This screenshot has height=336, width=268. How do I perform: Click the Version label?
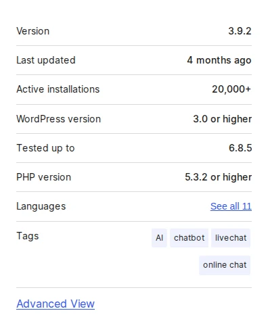33,31
